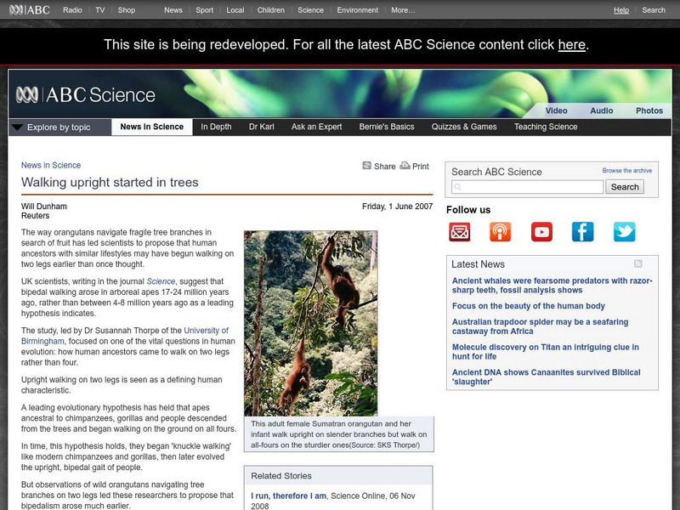Click the Twitter bird icon
Image resolution: width=680 pixels, height=510 pixels.
tap(624, 231)
